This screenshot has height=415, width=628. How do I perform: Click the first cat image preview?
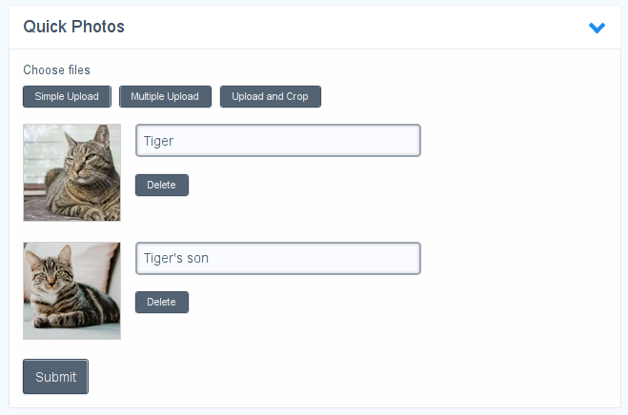pos(72,172)
